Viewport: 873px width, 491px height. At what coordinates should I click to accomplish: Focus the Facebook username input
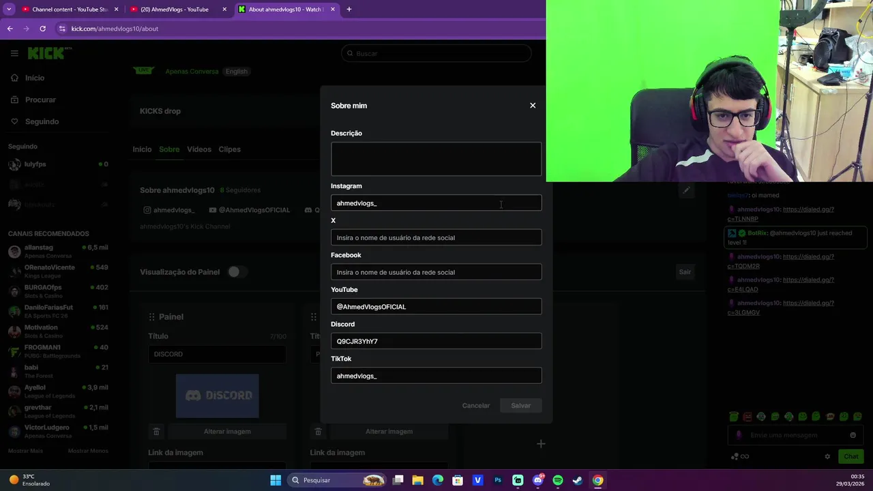(x=436, y=272)
